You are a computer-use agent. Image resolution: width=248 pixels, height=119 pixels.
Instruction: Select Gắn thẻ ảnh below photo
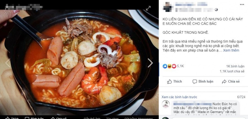92,118
